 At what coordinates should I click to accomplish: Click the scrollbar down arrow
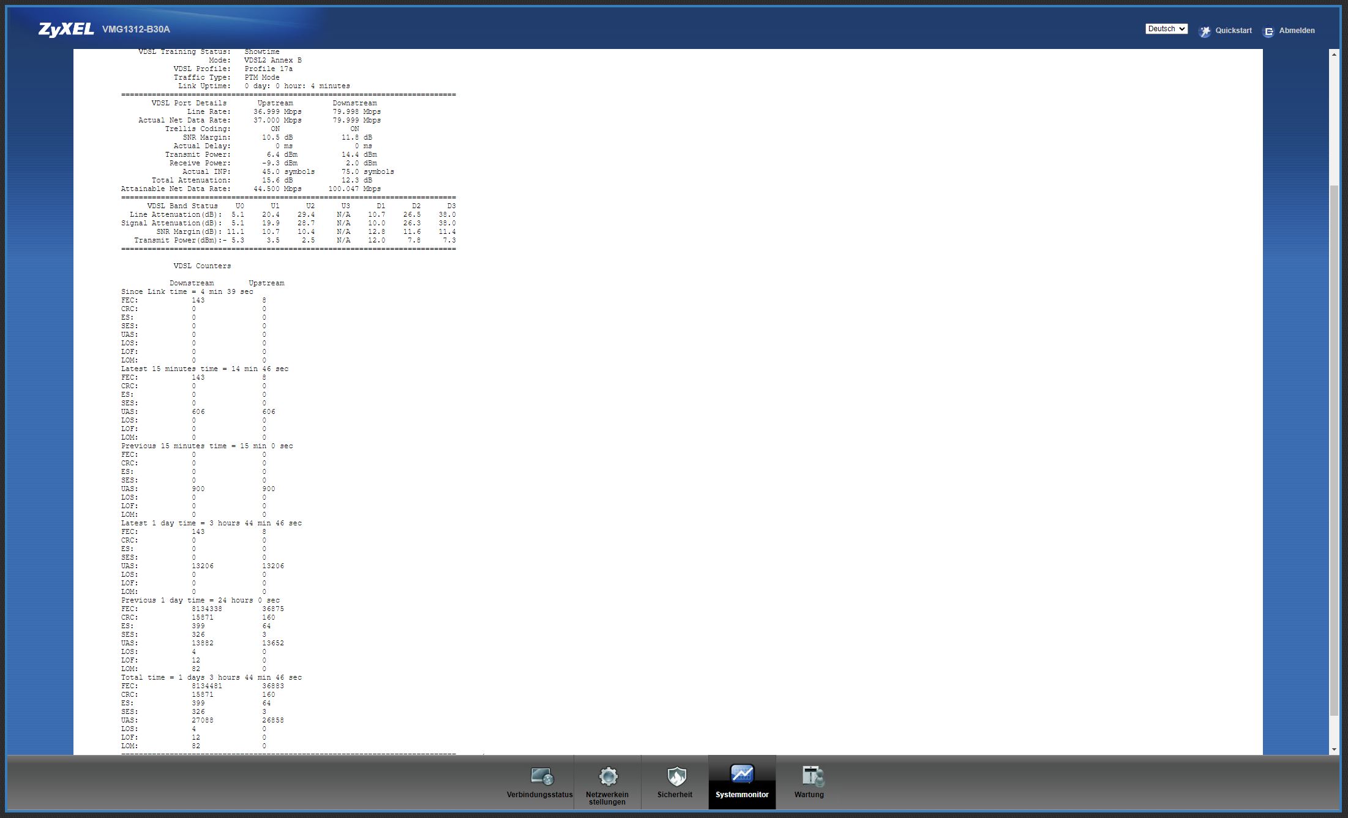pyautogui.click(x=1334, y=749)
